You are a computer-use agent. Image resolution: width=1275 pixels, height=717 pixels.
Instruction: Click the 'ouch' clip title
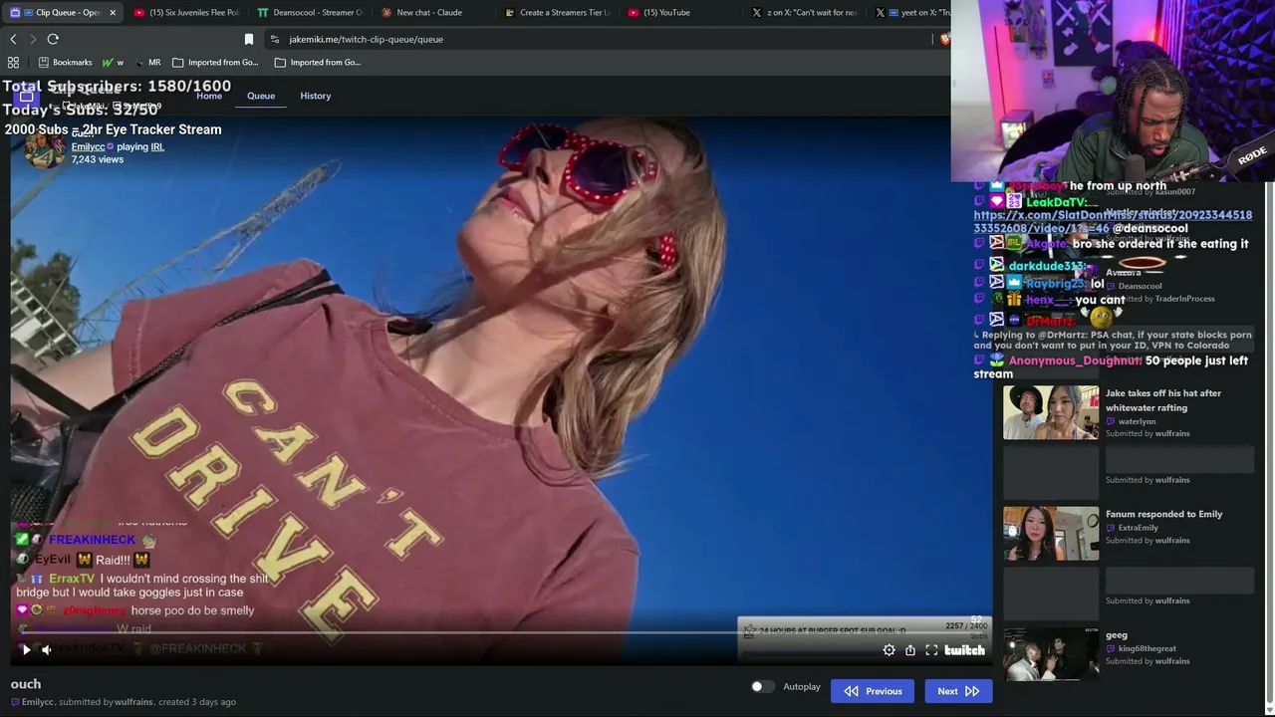[x=26, y=684]
